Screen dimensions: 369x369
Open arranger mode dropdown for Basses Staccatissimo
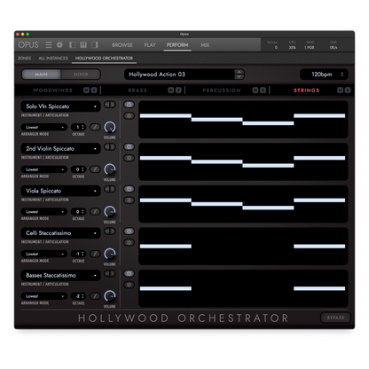[44, 296]
